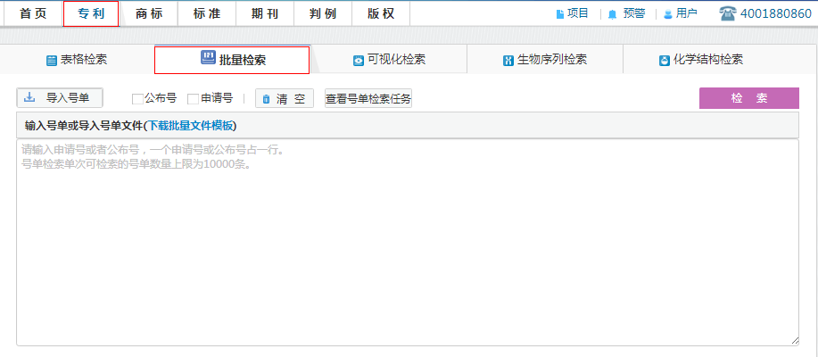Select the 期刊 navigation item
The height and width of the screenshot is (357, 818).
pyautogui.click(x=265, y=13)
